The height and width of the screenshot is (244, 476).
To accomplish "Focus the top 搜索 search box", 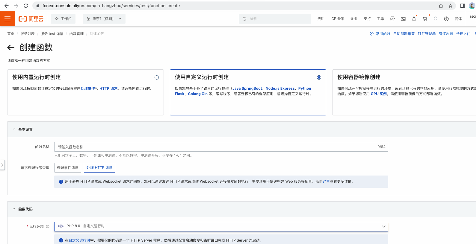I will click(275, 19).
